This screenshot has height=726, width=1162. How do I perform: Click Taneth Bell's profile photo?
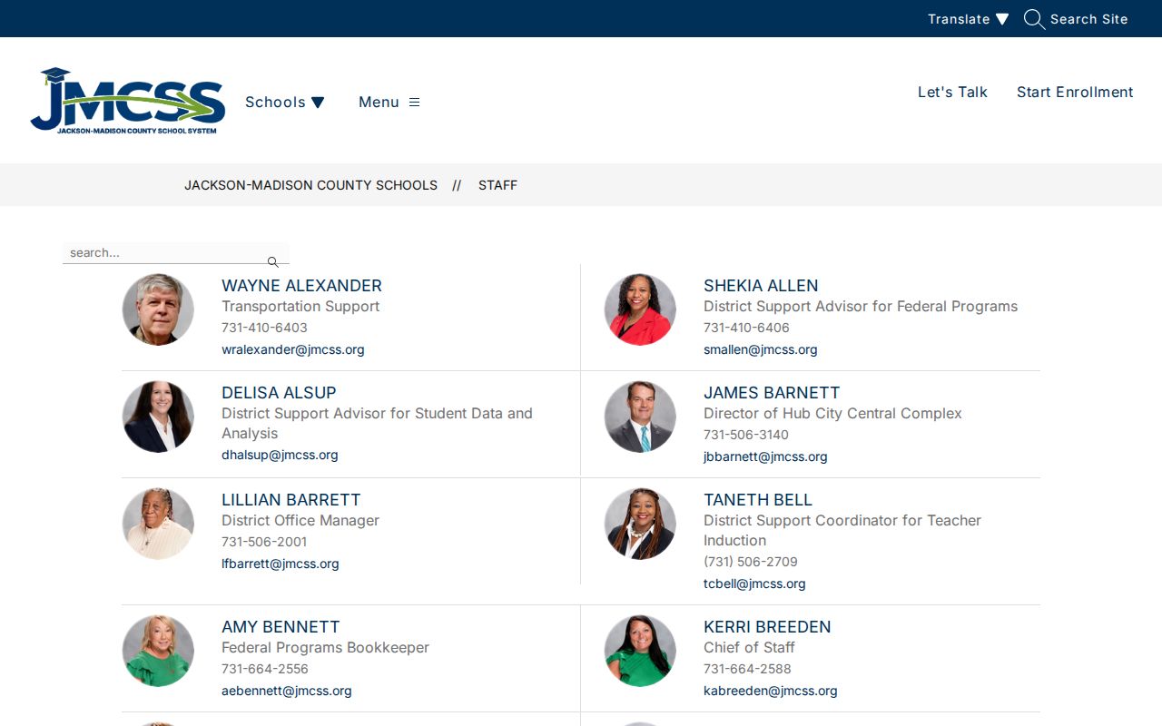point(640,524)
